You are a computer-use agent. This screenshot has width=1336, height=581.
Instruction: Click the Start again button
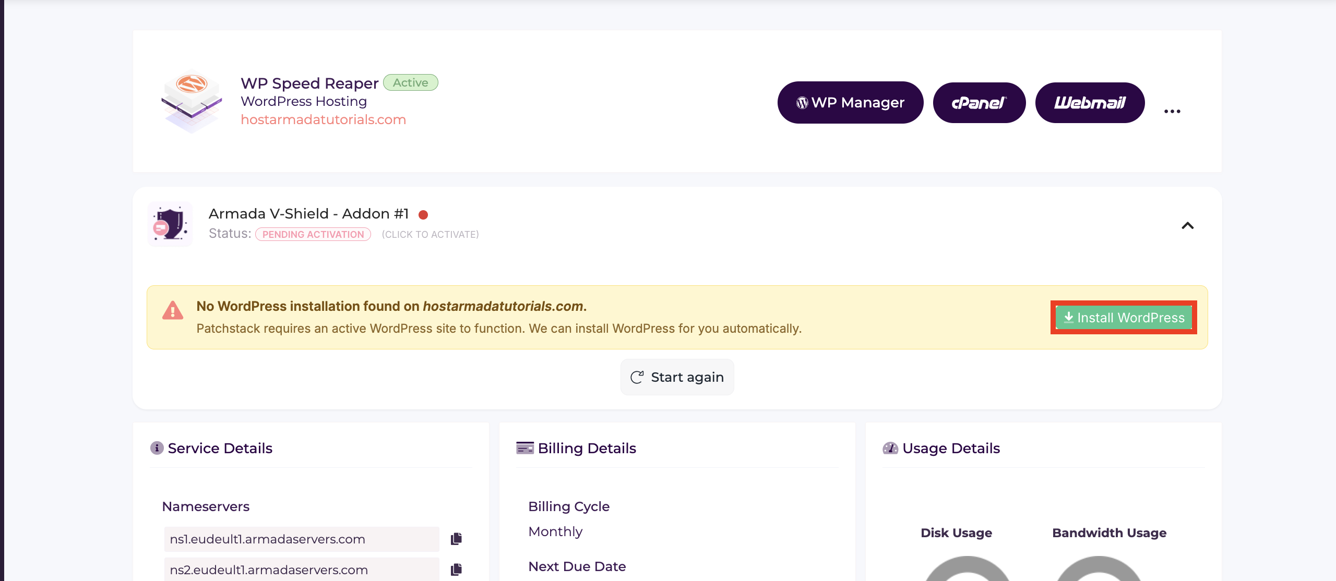(677, 377)
